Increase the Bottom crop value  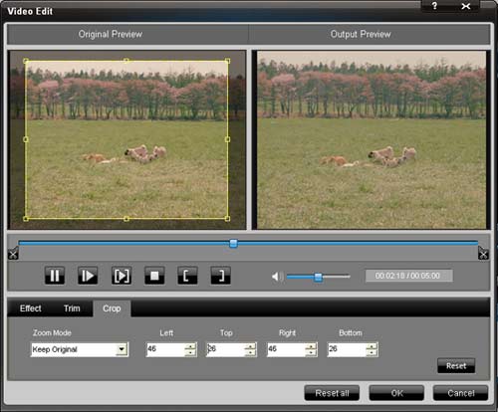(x=373, y=346)
